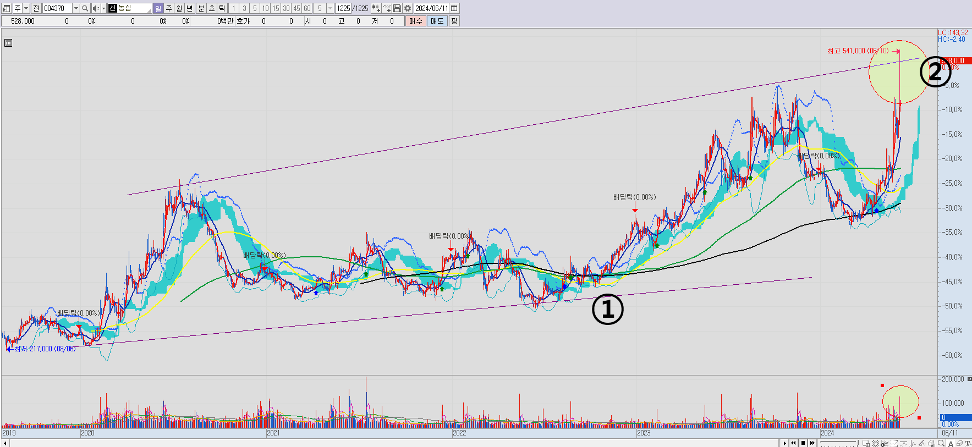Select the monthly (월) chart period

click(x=179, y=8)
